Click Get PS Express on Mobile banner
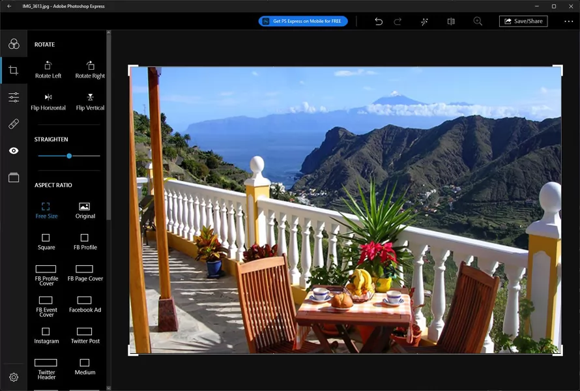Image resolution: width=580 pixels, height=391 pixels. [x=303, y=21]
